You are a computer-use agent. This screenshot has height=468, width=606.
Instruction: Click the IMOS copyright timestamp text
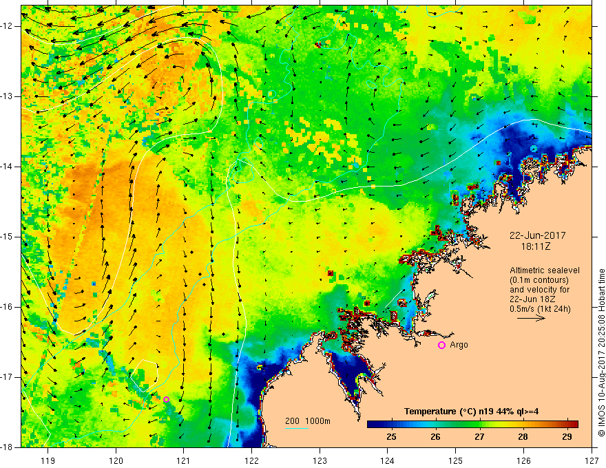601,352
